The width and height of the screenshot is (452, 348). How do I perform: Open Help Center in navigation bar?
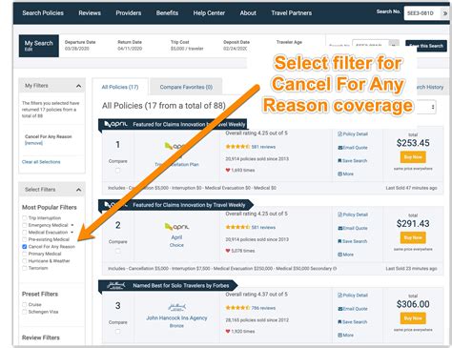(209, 13)
